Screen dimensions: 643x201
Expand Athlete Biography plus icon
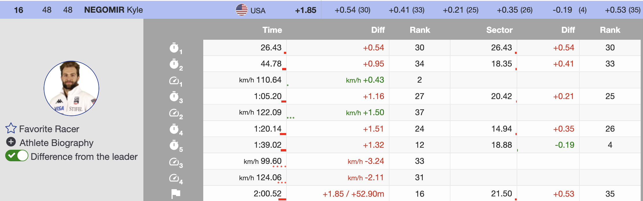point(11,142)
